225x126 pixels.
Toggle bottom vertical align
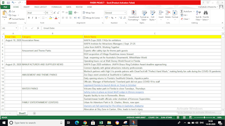point(70,13)
